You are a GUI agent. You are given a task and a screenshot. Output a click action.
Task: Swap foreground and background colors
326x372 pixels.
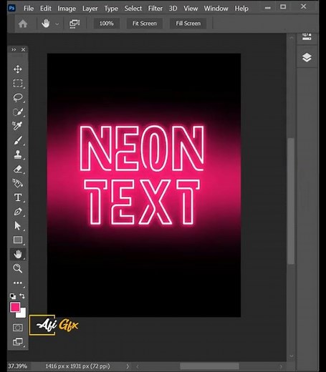tap(22, 296)
